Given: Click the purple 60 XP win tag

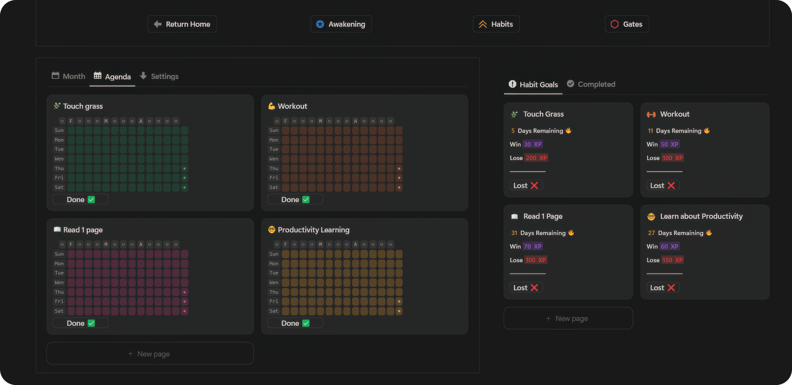Looking at the screenshot, I should coord(670,246).
